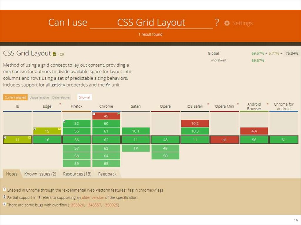Click the Can I use title

point(68,22)
